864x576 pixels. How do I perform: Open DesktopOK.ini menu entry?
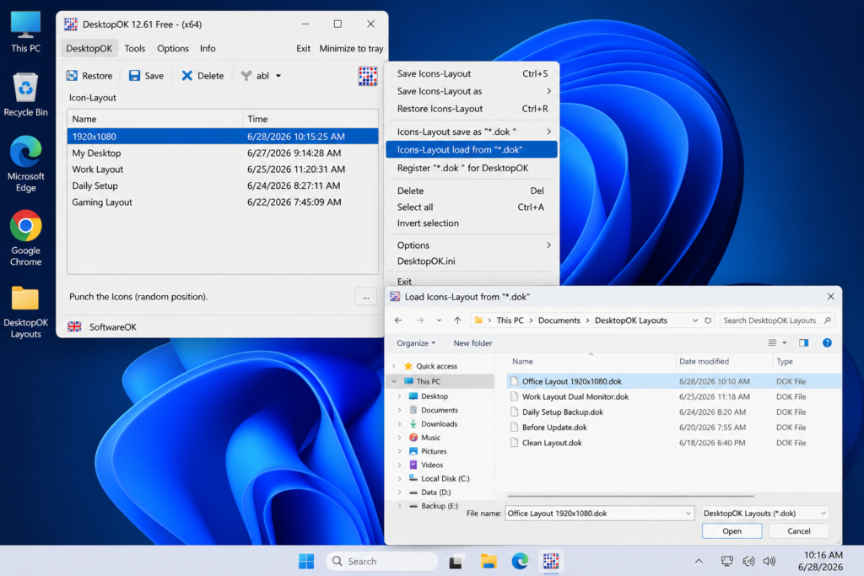(472, 261)
